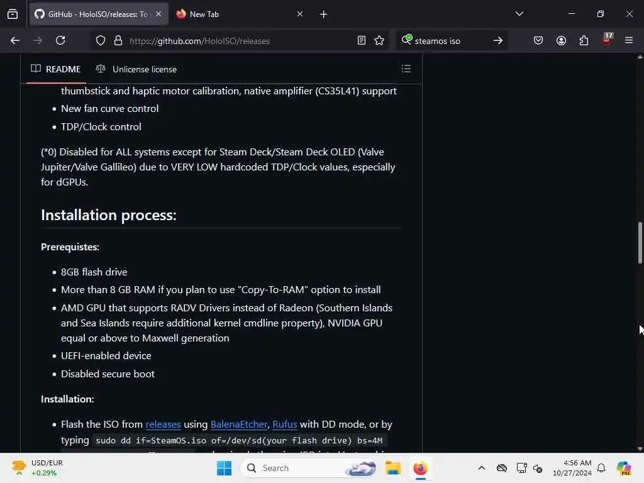Click the 'UEFI-enabled device' list item
The width and height of the screenshot is (644, 483).
(x=106, y=356)
